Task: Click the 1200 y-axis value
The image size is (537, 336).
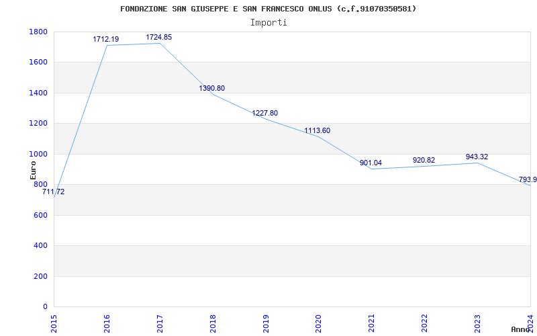Action: click(38, 124)
